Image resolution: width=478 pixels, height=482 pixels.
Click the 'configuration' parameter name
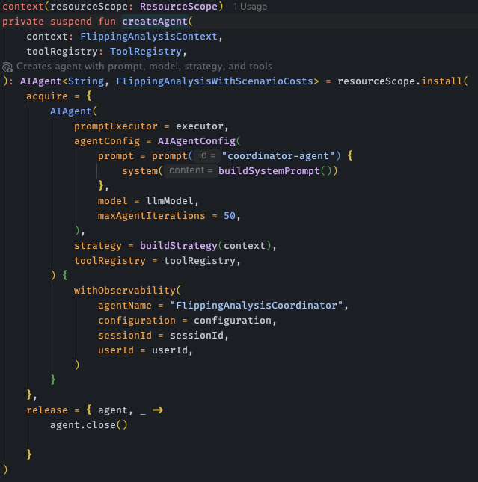coord(137,321)
